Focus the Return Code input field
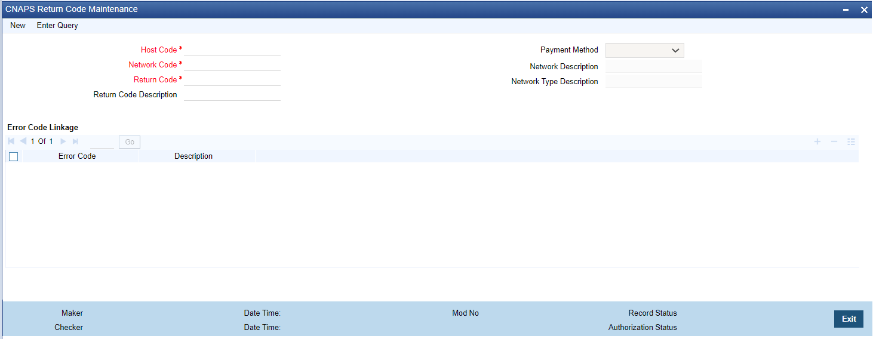873x339 pixels. (x=232, y=79)
